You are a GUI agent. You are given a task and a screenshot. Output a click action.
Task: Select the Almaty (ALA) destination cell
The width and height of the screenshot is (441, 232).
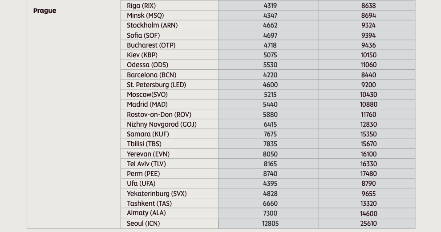(170, 213)
